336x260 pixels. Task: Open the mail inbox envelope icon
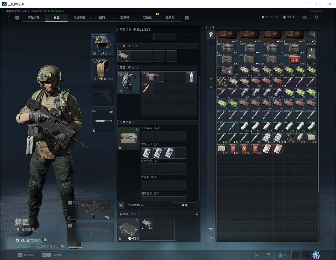pos(305,17)
